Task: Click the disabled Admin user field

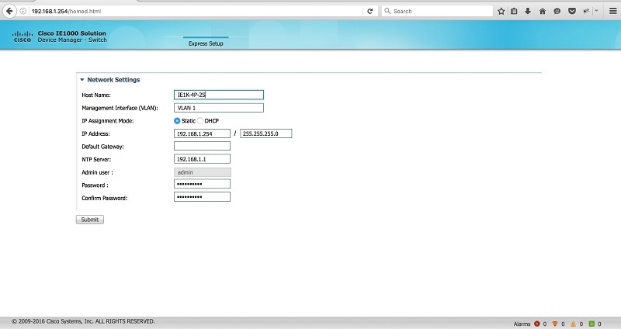Action: (203, 172)
